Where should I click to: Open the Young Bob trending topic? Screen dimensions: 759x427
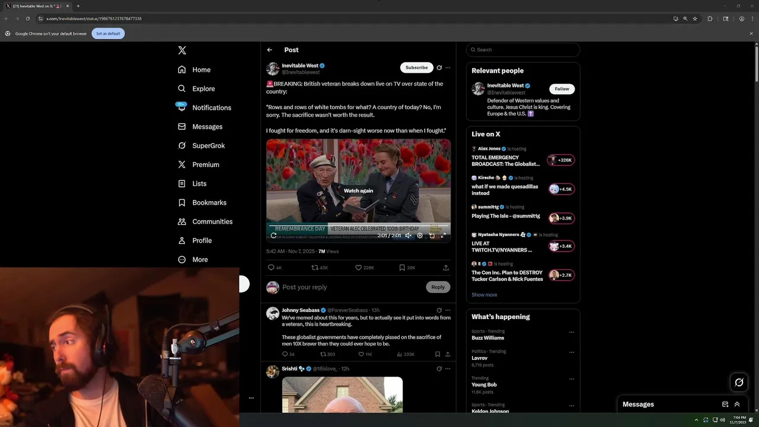(x=484, y=384)
